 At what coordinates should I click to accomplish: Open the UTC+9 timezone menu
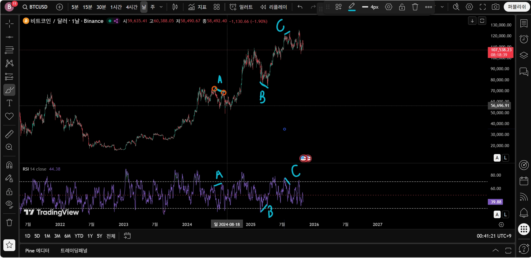[x=494, y=236]
